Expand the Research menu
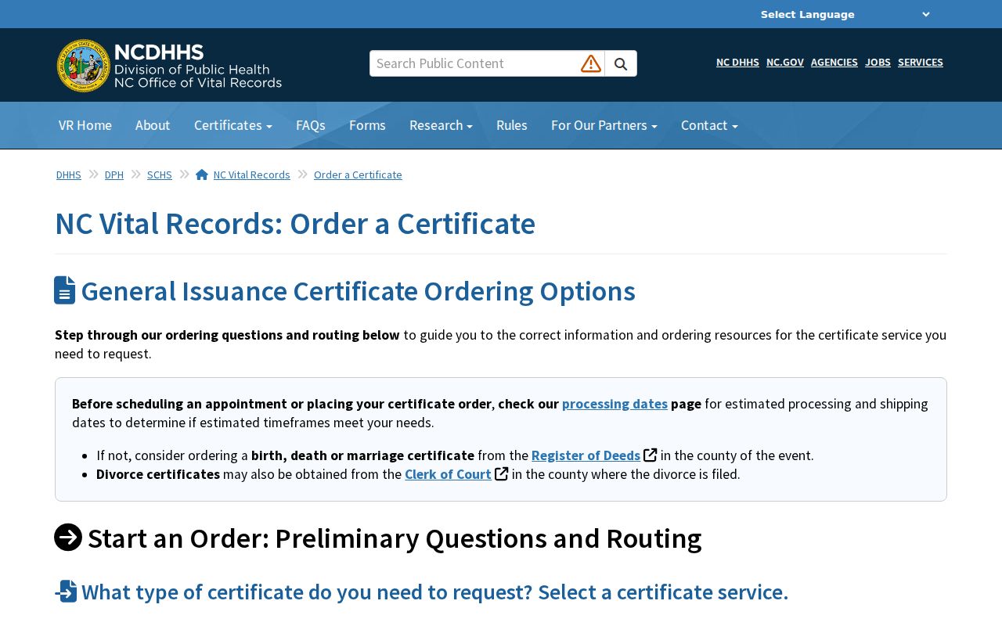This screenshot has height=626, width=1002. pos(441,125)
